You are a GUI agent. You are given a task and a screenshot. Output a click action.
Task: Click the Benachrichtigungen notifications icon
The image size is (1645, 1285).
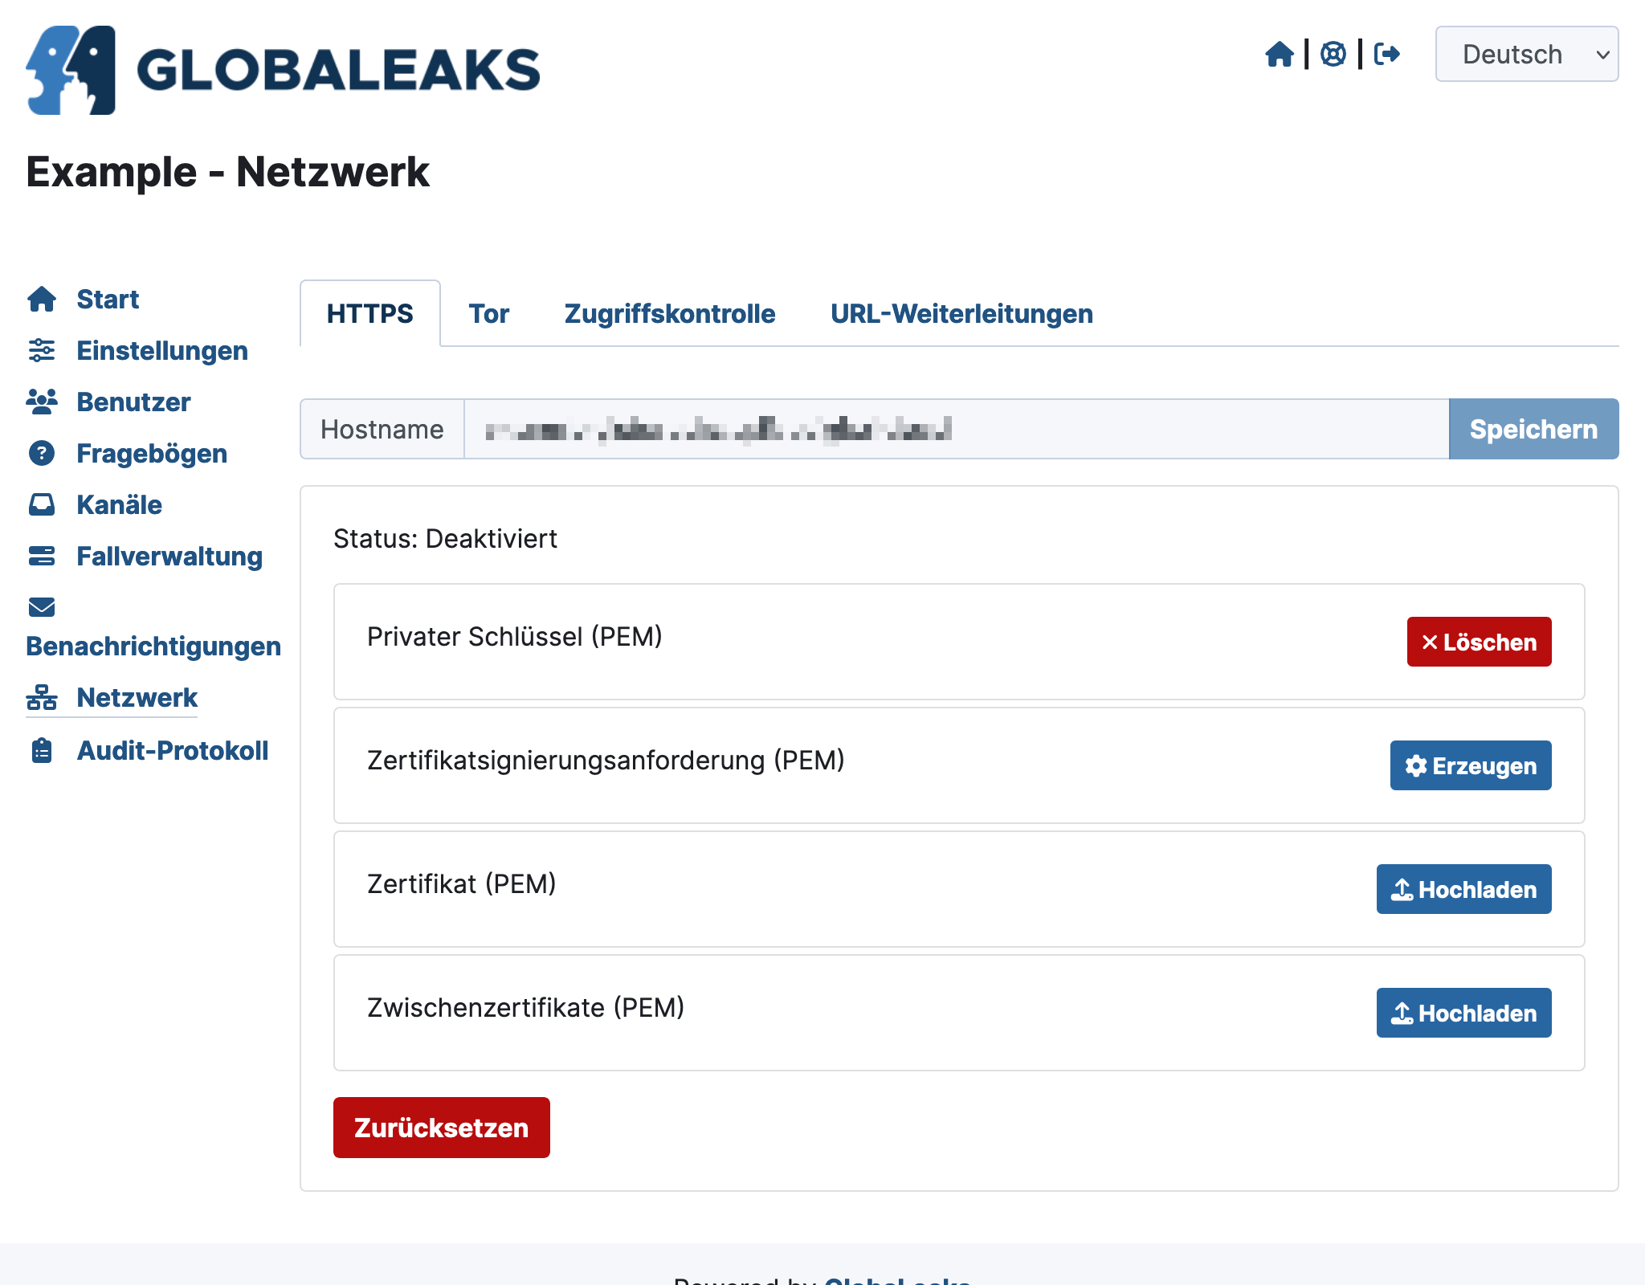pyautogui.click(x=42, y=608)
